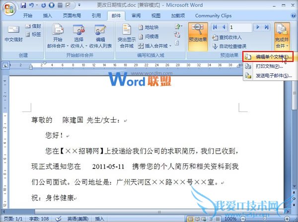298x222 pixels.
Task: Go to the last record
Action: point(266,27)
